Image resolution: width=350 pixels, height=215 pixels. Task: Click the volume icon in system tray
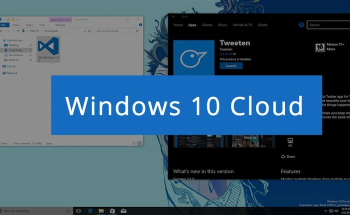(336, 211)
